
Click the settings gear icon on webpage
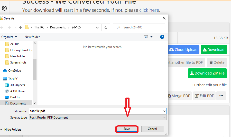(x=4, y=8)
